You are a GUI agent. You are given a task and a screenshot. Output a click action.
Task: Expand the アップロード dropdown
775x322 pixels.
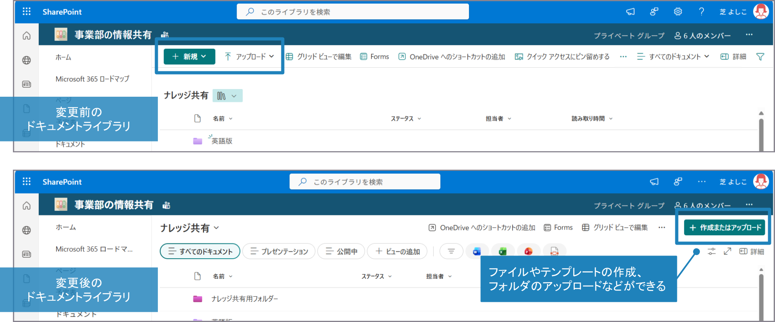tap(249, 57)
